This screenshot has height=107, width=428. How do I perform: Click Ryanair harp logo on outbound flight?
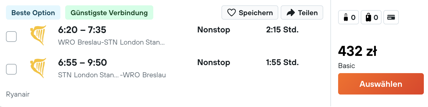(x=38, y=35)
